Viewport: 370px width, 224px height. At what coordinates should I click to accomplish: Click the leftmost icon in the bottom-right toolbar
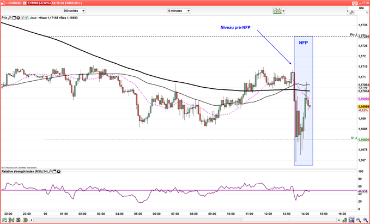[345, 220]
